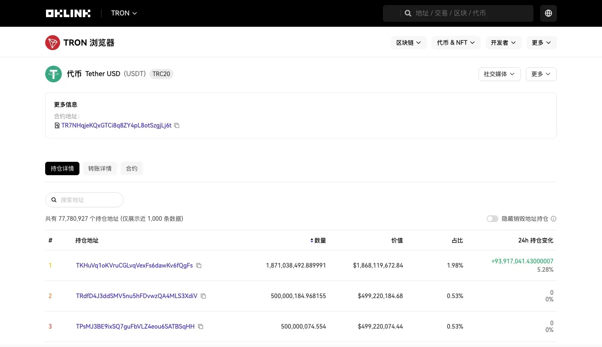Viewport: 602px width, 347px height.
Task: Click the 持仓地址 column header
Action: click(87, 240)
